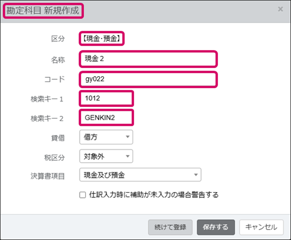Expand the 税区分 dropdown showing 対象外
Viewport: 291px width, 240px height.
(106, 156)
